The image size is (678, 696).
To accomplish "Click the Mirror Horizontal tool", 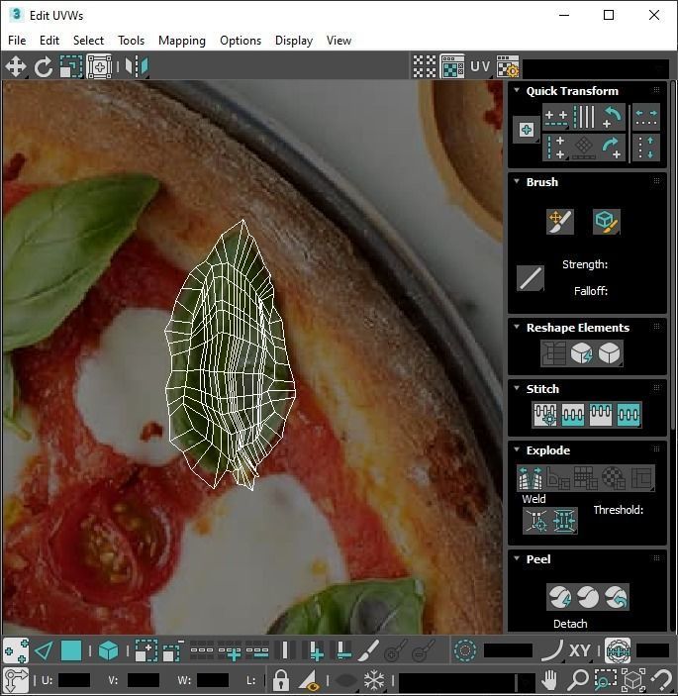I will coord(137,67).
